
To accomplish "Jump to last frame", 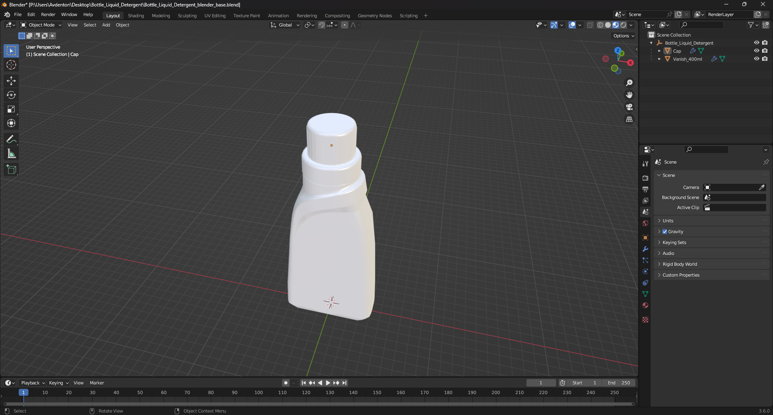I will [344, 383].
